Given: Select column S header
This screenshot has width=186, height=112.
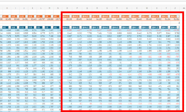Looking at the screenshot, I should coord(107,8).
